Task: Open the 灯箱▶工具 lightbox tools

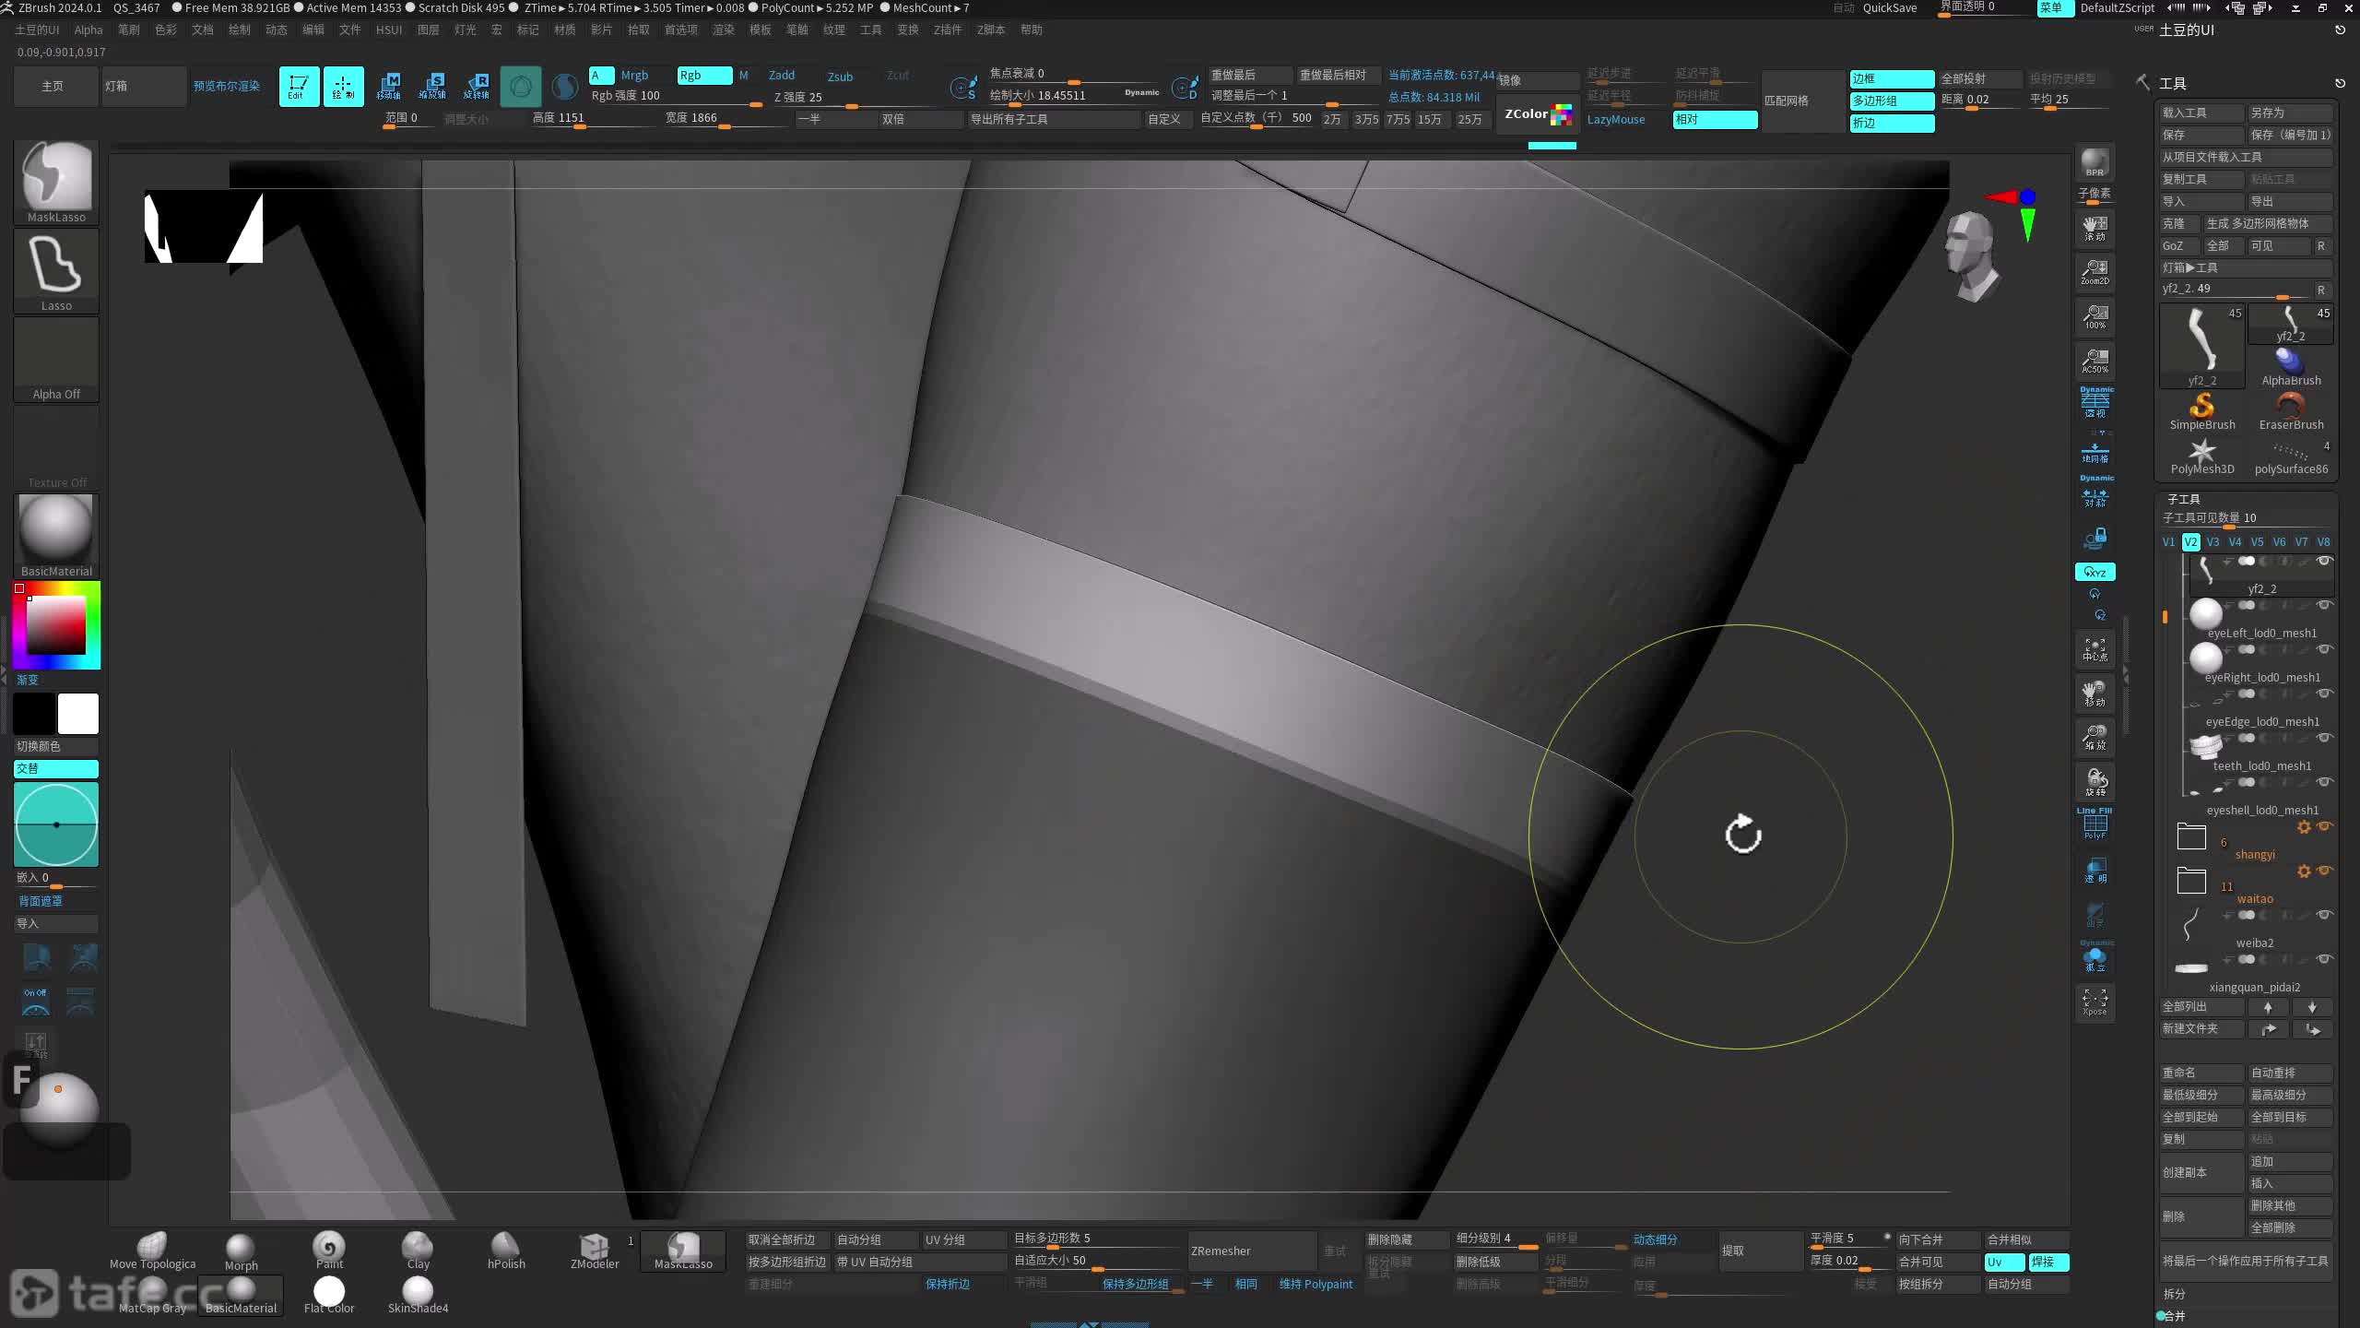Action: click(2245, 267)
